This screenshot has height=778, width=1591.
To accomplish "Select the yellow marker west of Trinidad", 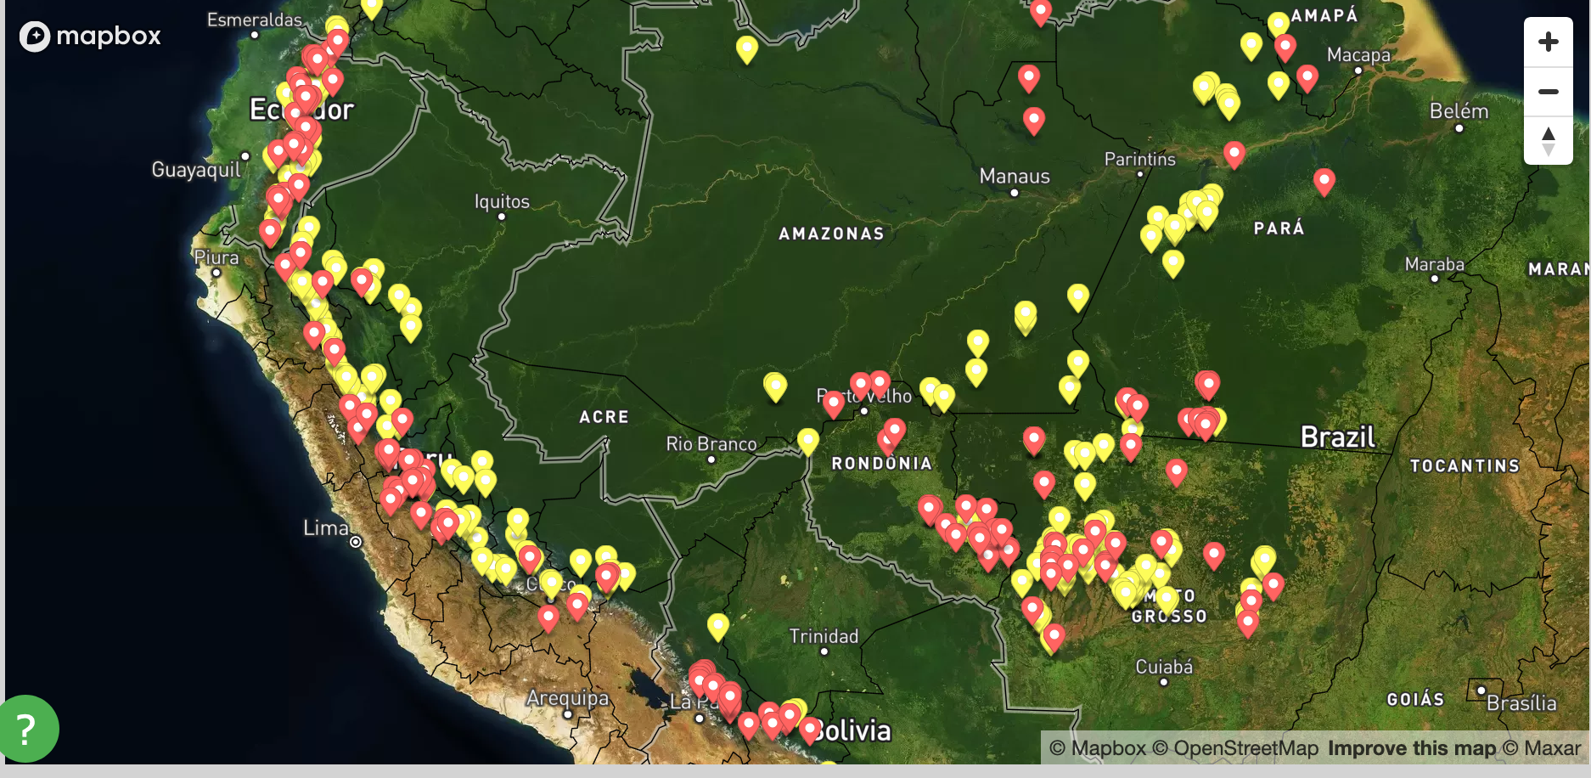I will coord(717,625).
